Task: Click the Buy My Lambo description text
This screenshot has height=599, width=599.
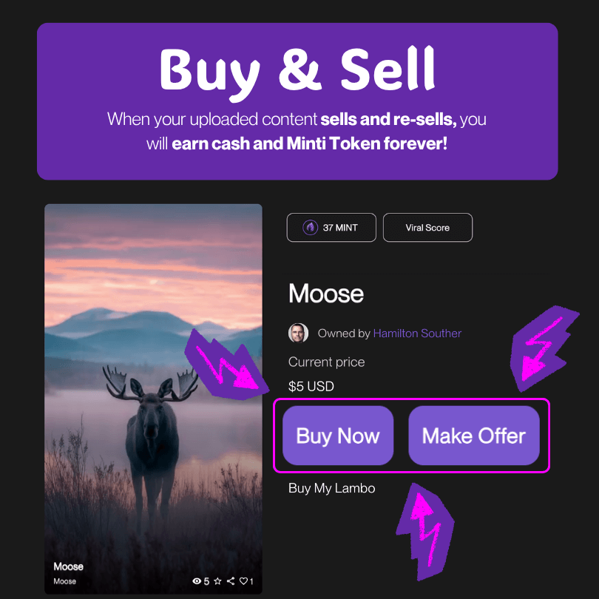Action: coord(331,488)
